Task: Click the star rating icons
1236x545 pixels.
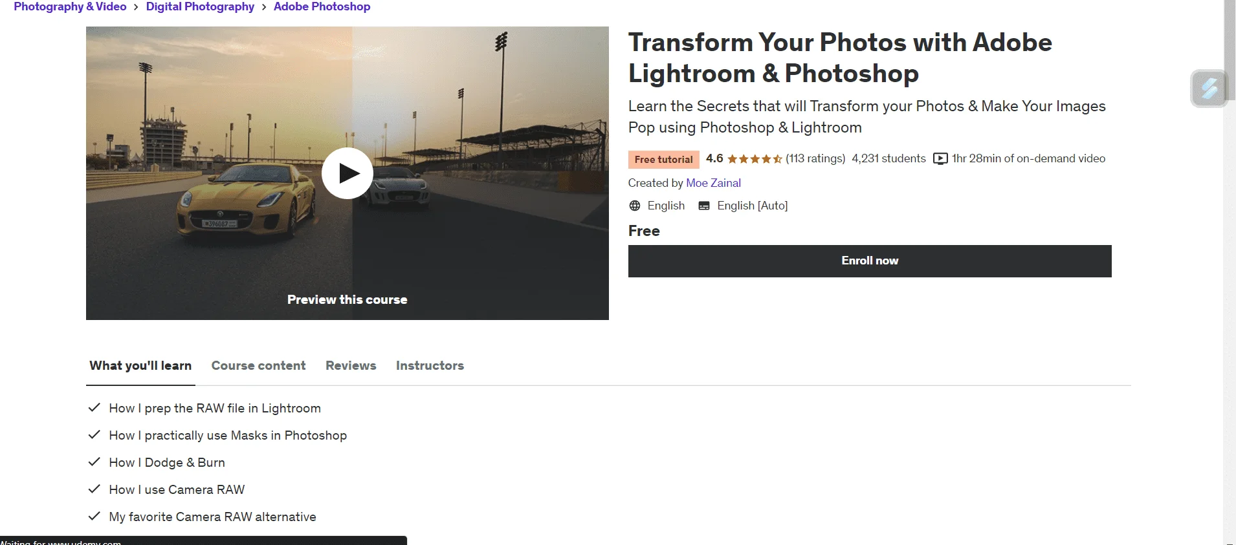Action: [x=755, y=159]
